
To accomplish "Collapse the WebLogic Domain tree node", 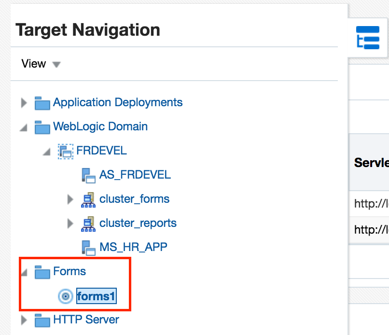I will 24,126.
